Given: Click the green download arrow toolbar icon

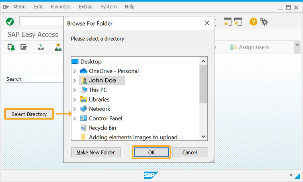Looking at the screenshot, I should point(41,47).
